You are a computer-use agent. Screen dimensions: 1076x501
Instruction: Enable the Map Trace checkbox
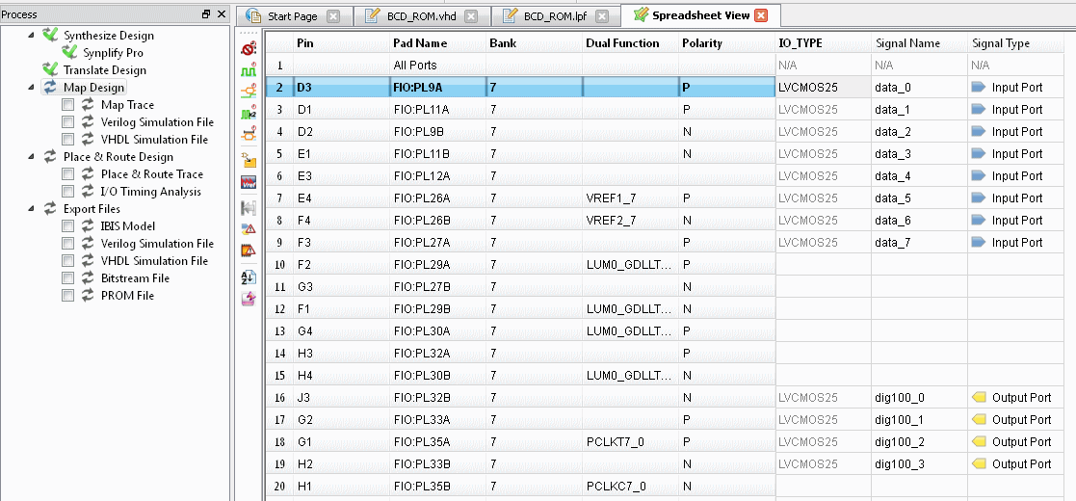[67, 105]
